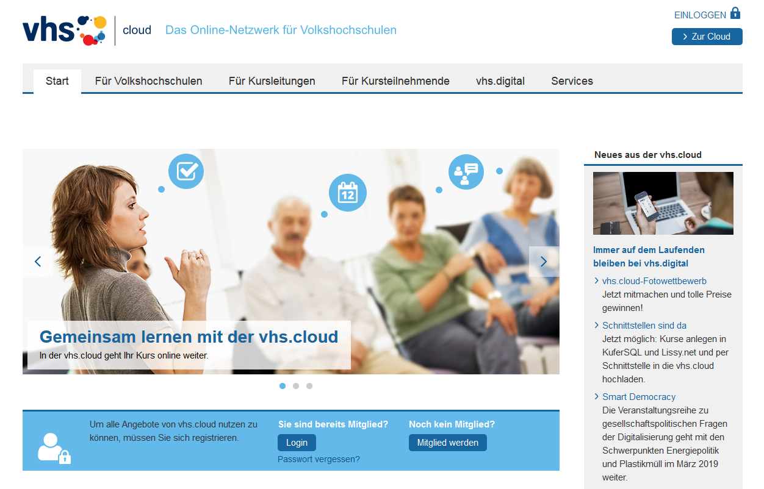The width and height of the screenshot is (764, 489).
Task: Click the padlock icon beside EINLOGGEN
Action: tap(735, 13)
